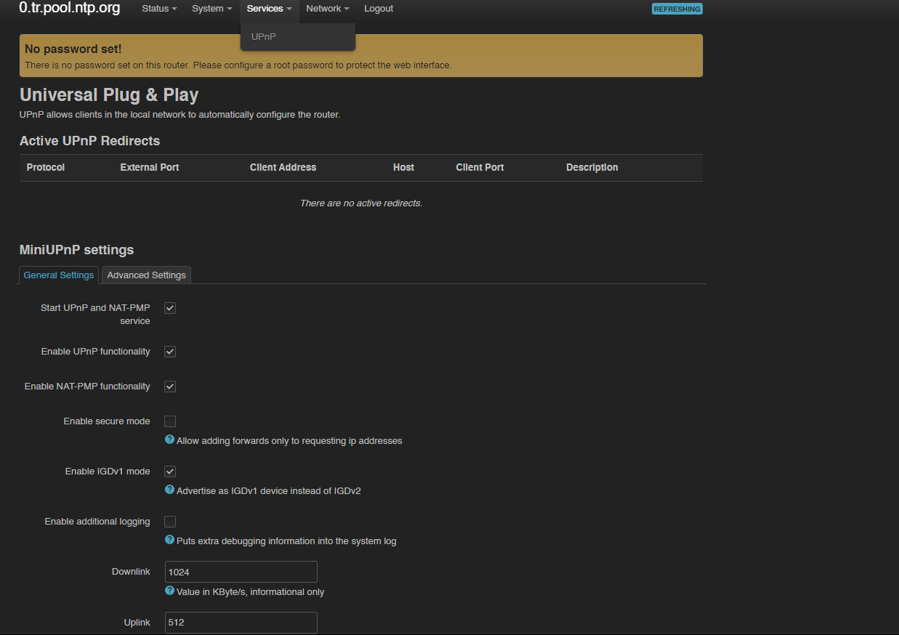
Task: Click the help icon beside debugging hint
Action: [169, 540]
